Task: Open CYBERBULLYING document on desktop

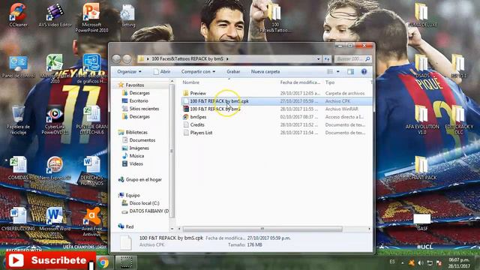Action: [x=18, y=218]
